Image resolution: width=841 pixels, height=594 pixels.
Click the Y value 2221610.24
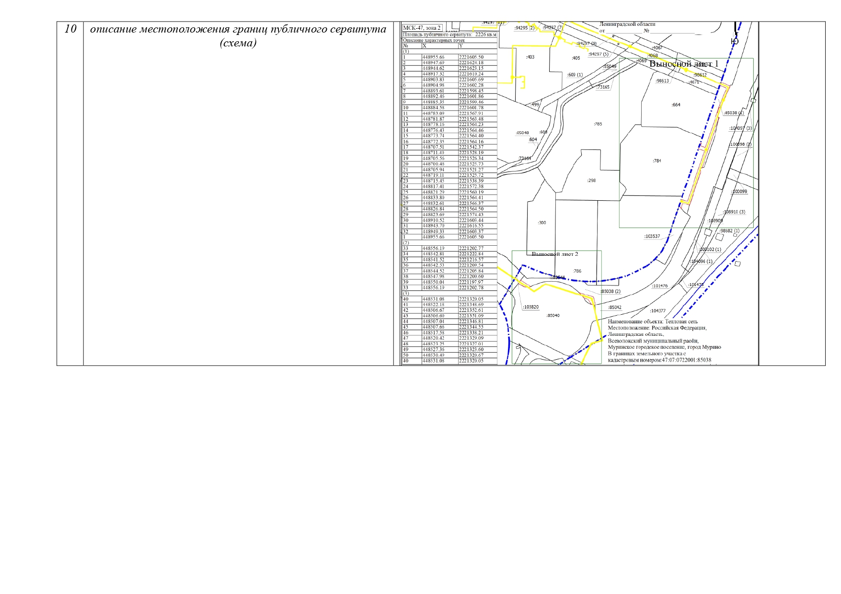pos(471,74)
